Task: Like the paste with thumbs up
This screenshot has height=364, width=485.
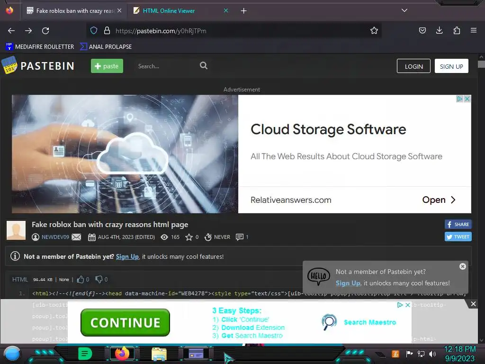Action: pyautogui.click(x=81, y=280)
